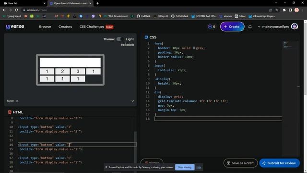The width and height of the screenshot is (307, 173).
Task: Close the New Tab tab
Action: point(44,3)
